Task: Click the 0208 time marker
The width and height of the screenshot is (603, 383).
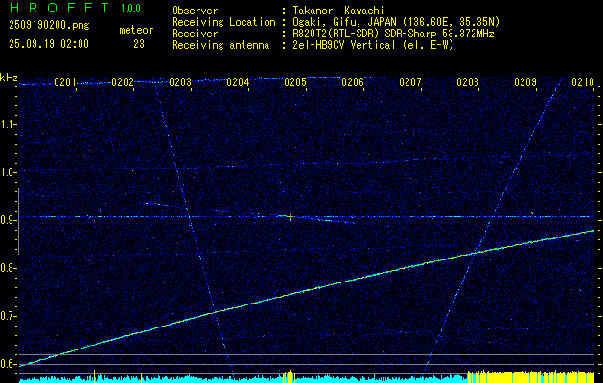Action: (468, 82)
